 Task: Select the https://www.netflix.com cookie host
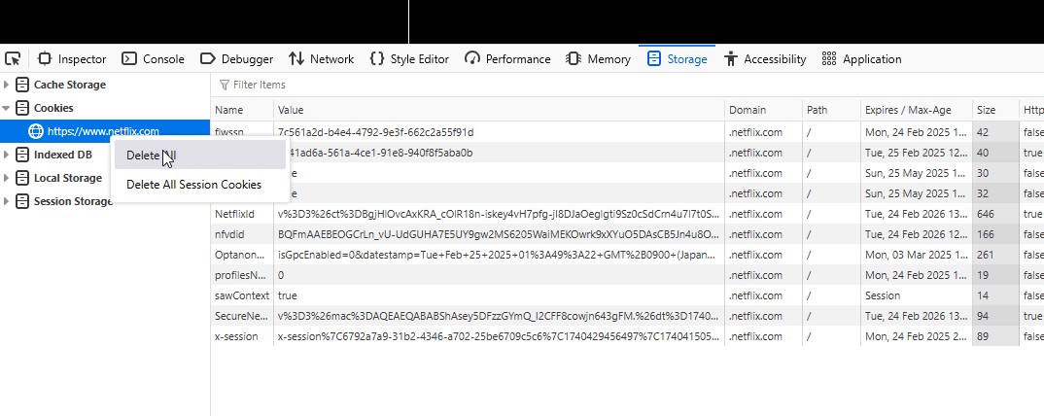(x=105, y=131)
